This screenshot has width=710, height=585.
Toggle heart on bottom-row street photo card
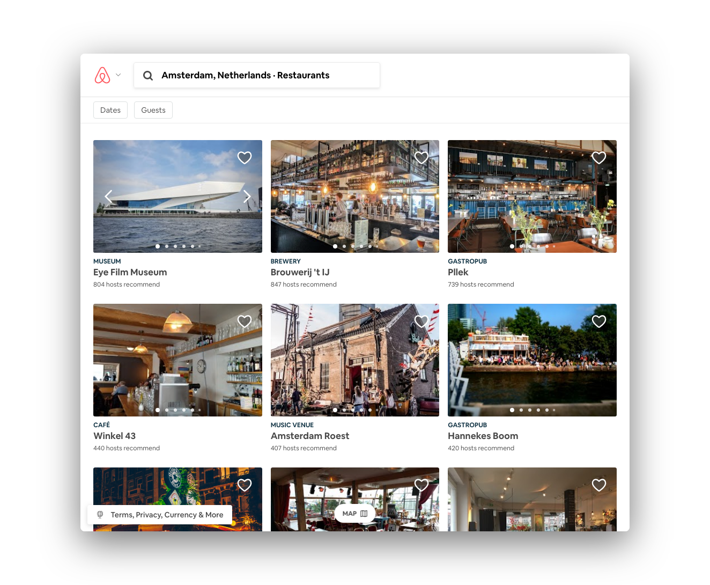pyautogui.click(x=245, y=485)
